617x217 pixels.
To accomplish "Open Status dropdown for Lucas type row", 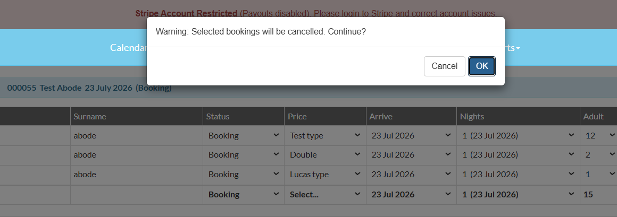I will (x=244, y=174).
